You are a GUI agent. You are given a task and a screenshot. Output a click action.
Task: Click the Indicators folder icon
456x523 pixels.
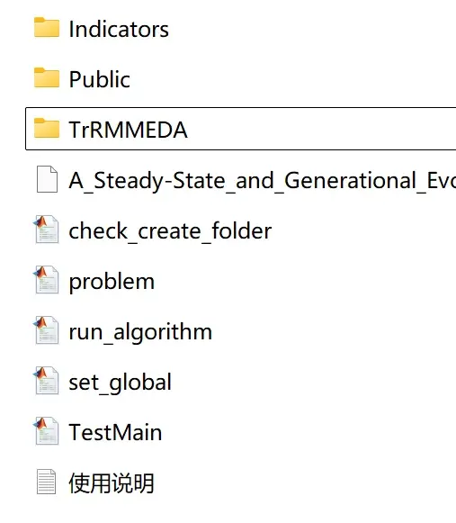click(47, 27)
